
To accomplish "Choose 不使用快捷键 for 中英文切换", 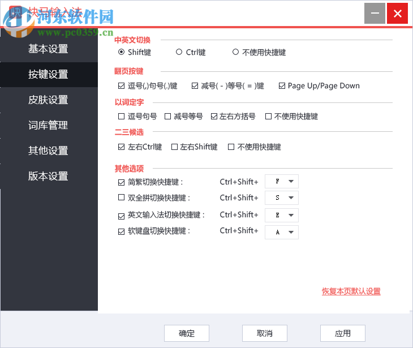I will click(235, 52).
